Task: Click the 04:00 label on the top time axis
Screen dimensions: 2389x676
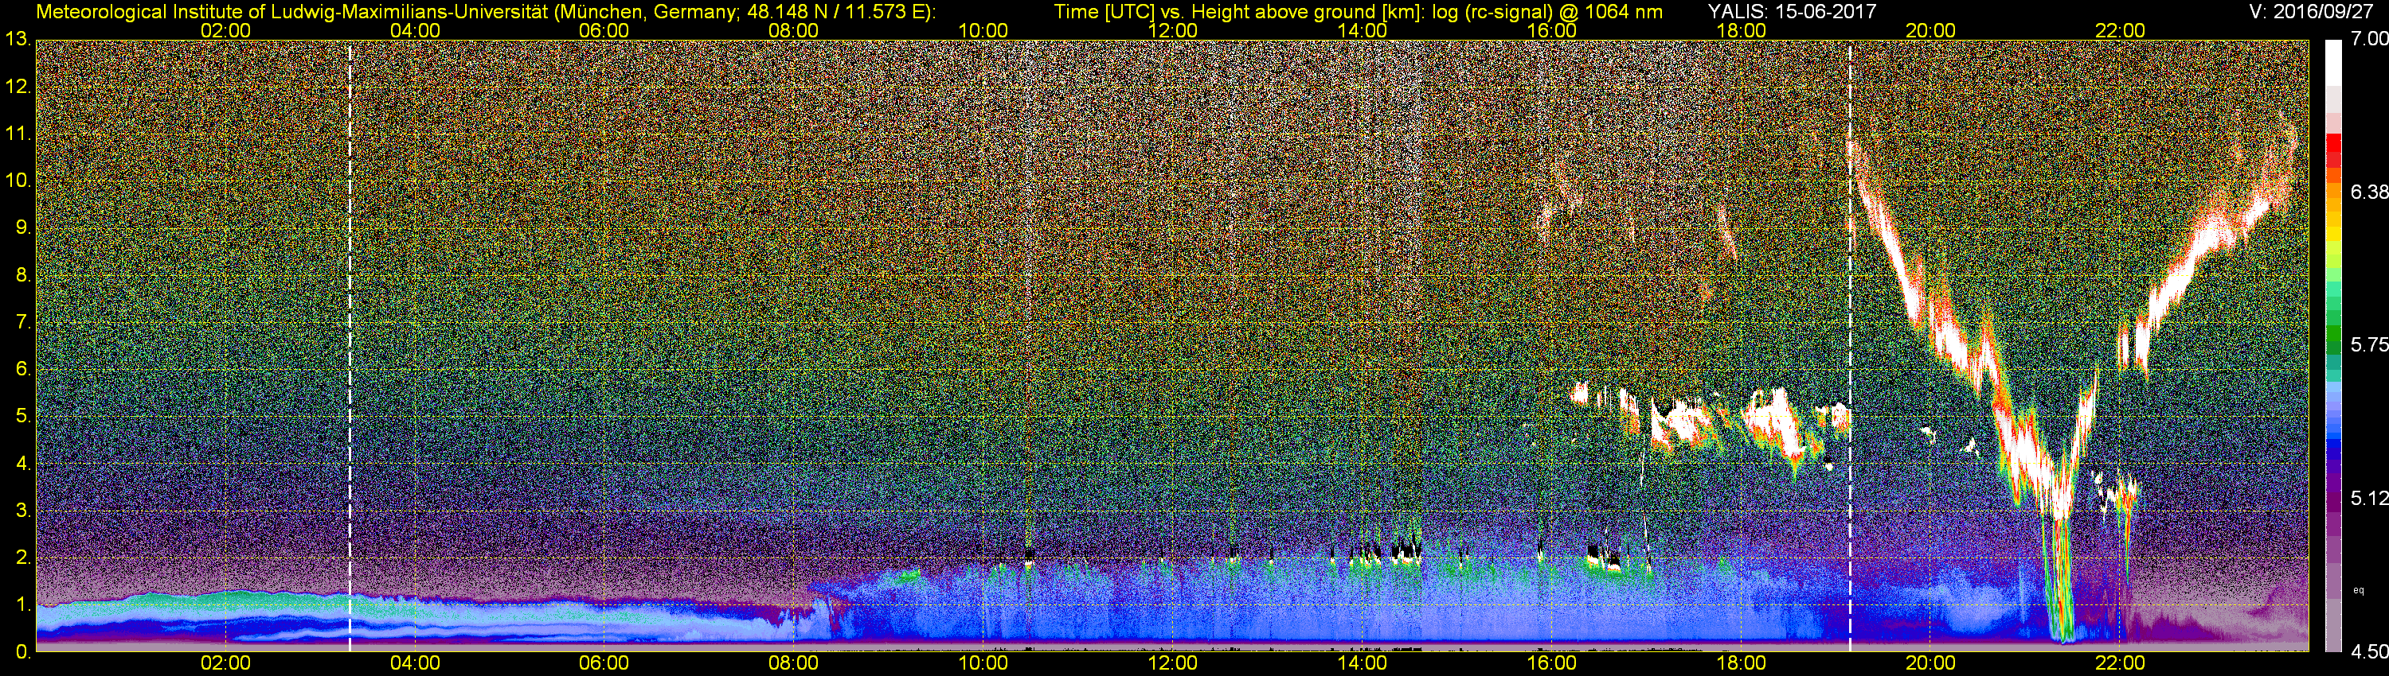Action: 415,30
